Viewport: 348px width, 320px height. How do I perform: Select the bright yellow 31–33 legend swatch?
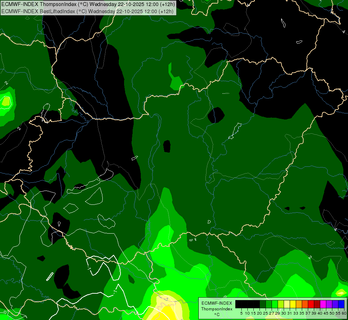293,304
